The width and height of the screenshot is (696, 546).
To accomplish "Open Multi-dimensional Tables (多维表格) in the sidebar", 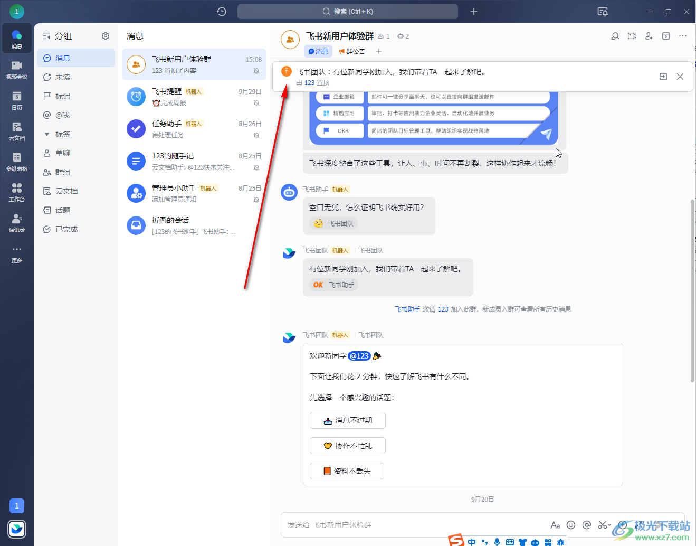I will pos(17,161).
